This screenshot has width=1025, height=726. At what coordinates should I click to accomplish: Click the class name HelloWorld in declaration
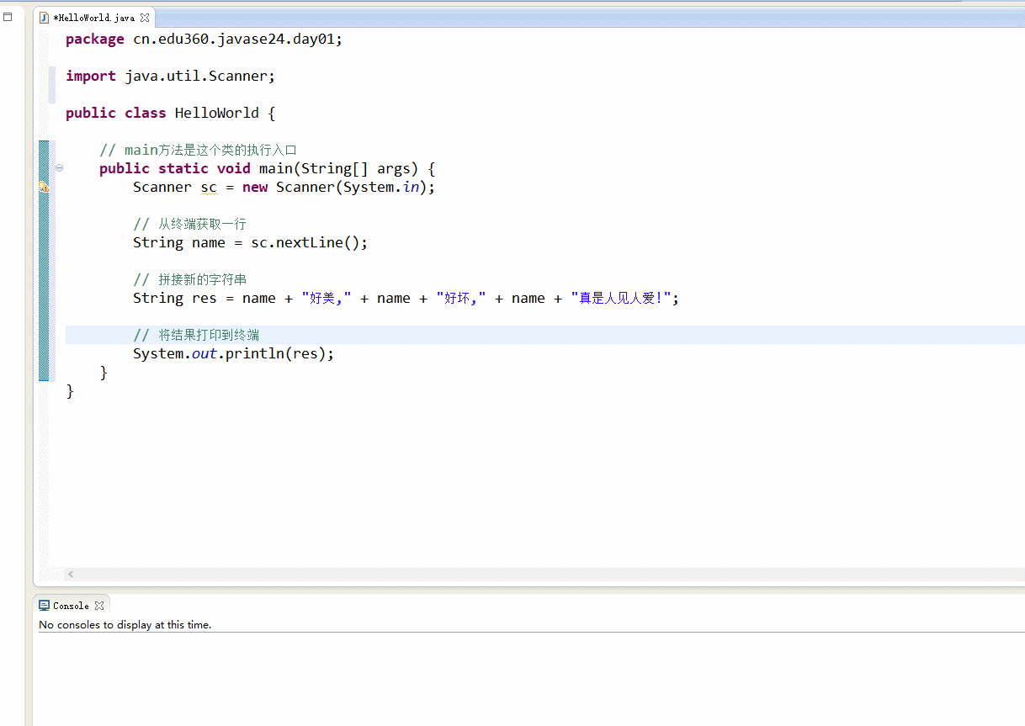[217, 113]
